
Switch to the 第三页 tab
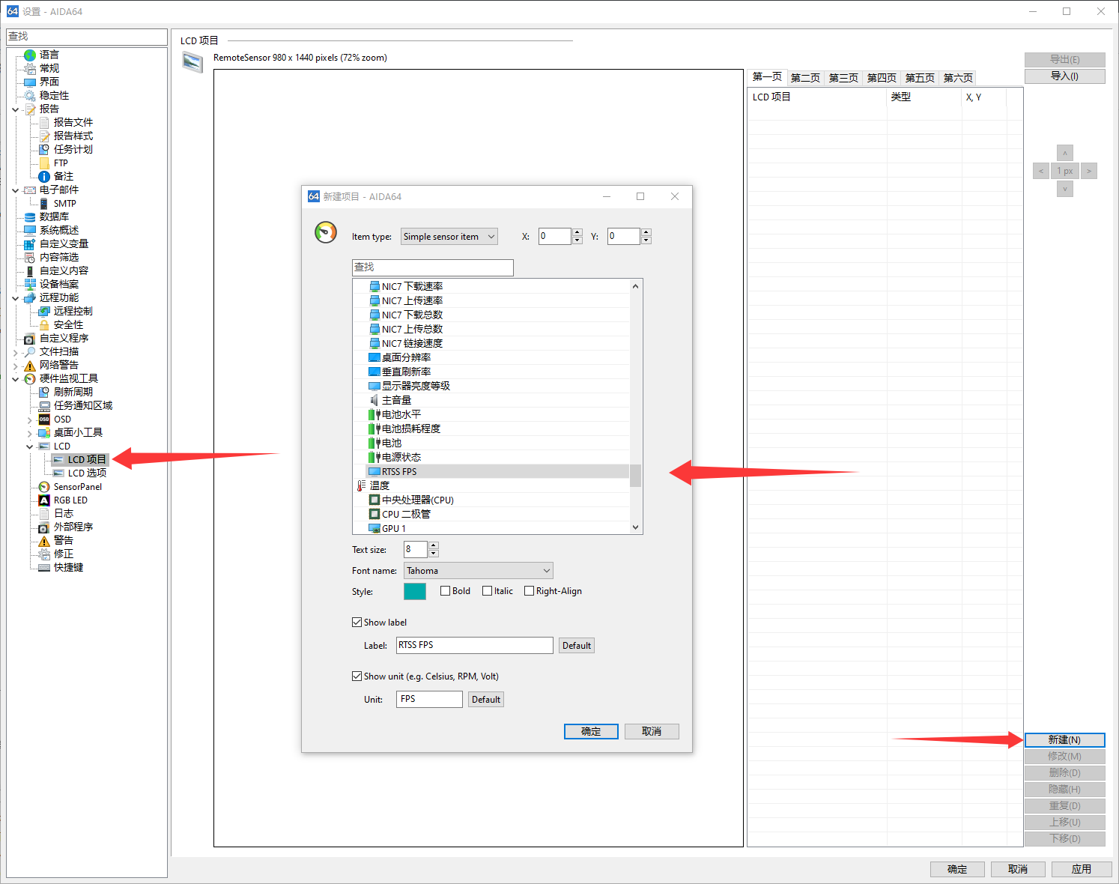[x=843, y=78]
